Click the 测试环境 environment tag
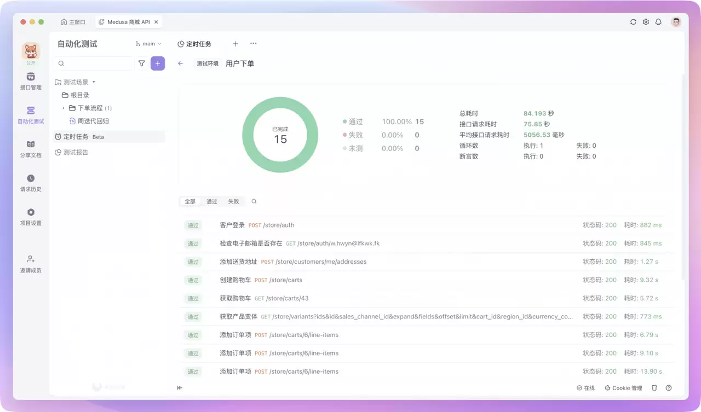Viewport: 701px width, 412px height. [208, 63]
